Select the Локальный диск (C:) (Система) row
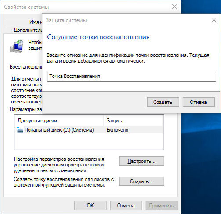This screenshot has height=214, width=221. coord(89,130)
